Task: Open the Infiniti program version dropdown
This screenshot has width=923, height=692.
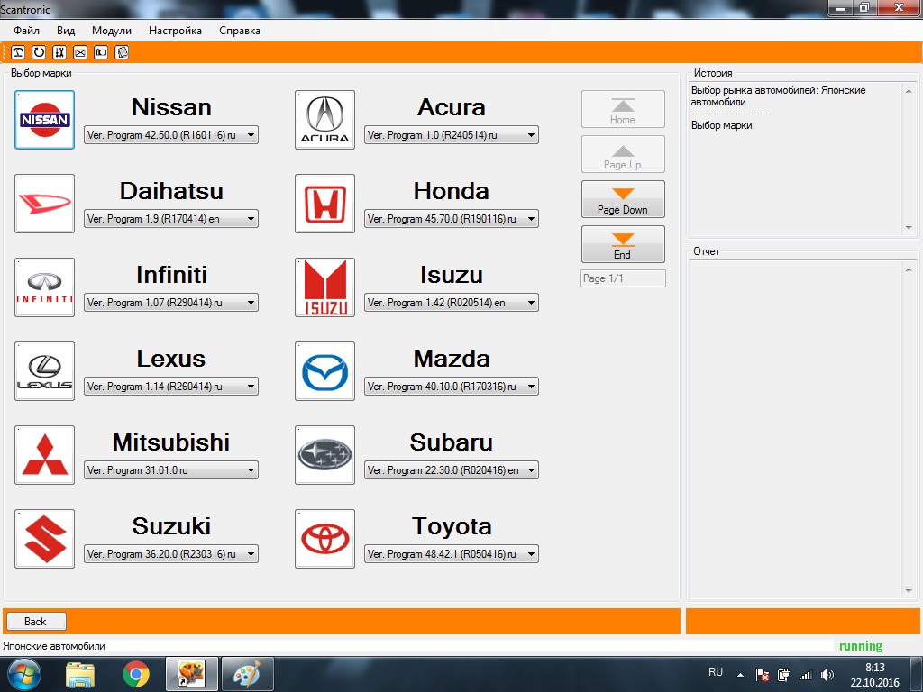Action: tap(171, 303)
